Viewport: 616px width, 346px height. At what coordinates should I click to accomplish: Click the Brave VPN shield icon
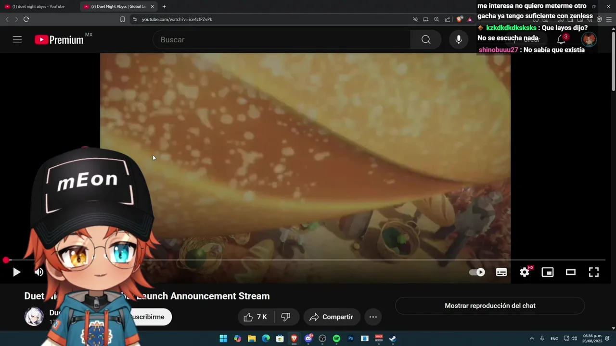(600, 19)
